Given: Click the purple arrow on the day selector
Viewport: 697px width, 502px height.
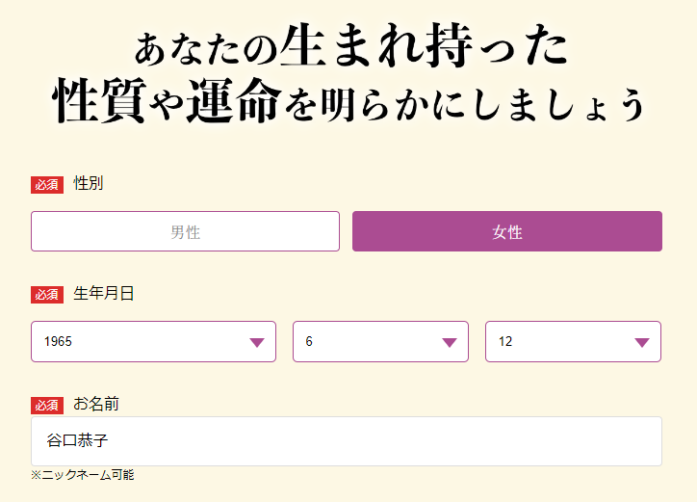Looking at the screenshot, I should [x=642, y=342].
